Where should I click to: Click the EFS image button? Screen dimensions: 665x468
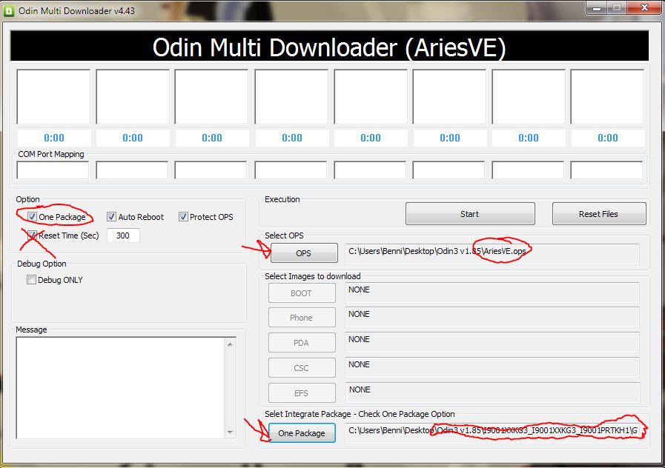tap(302, 393)
